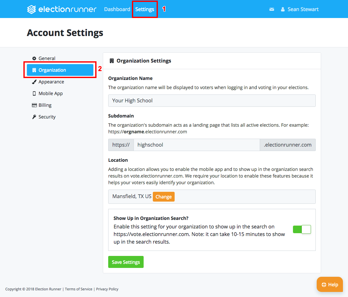Click the phone icon beside Mobile App
This screenshot has width=348, height=297.
(x=34, y=94)
